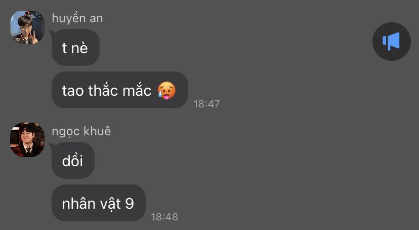Tap the hot face emoji
Image resolution: width=419 pixels, height=230 pixels.
tap(166, 90)
